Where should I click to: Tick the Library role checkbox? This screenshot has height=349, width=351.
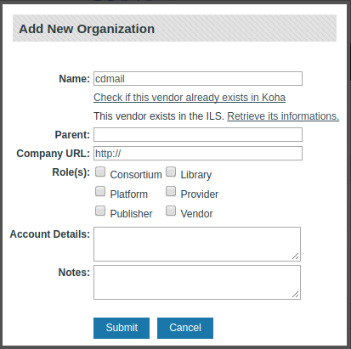pyautogui.click(x=171, y=172)
